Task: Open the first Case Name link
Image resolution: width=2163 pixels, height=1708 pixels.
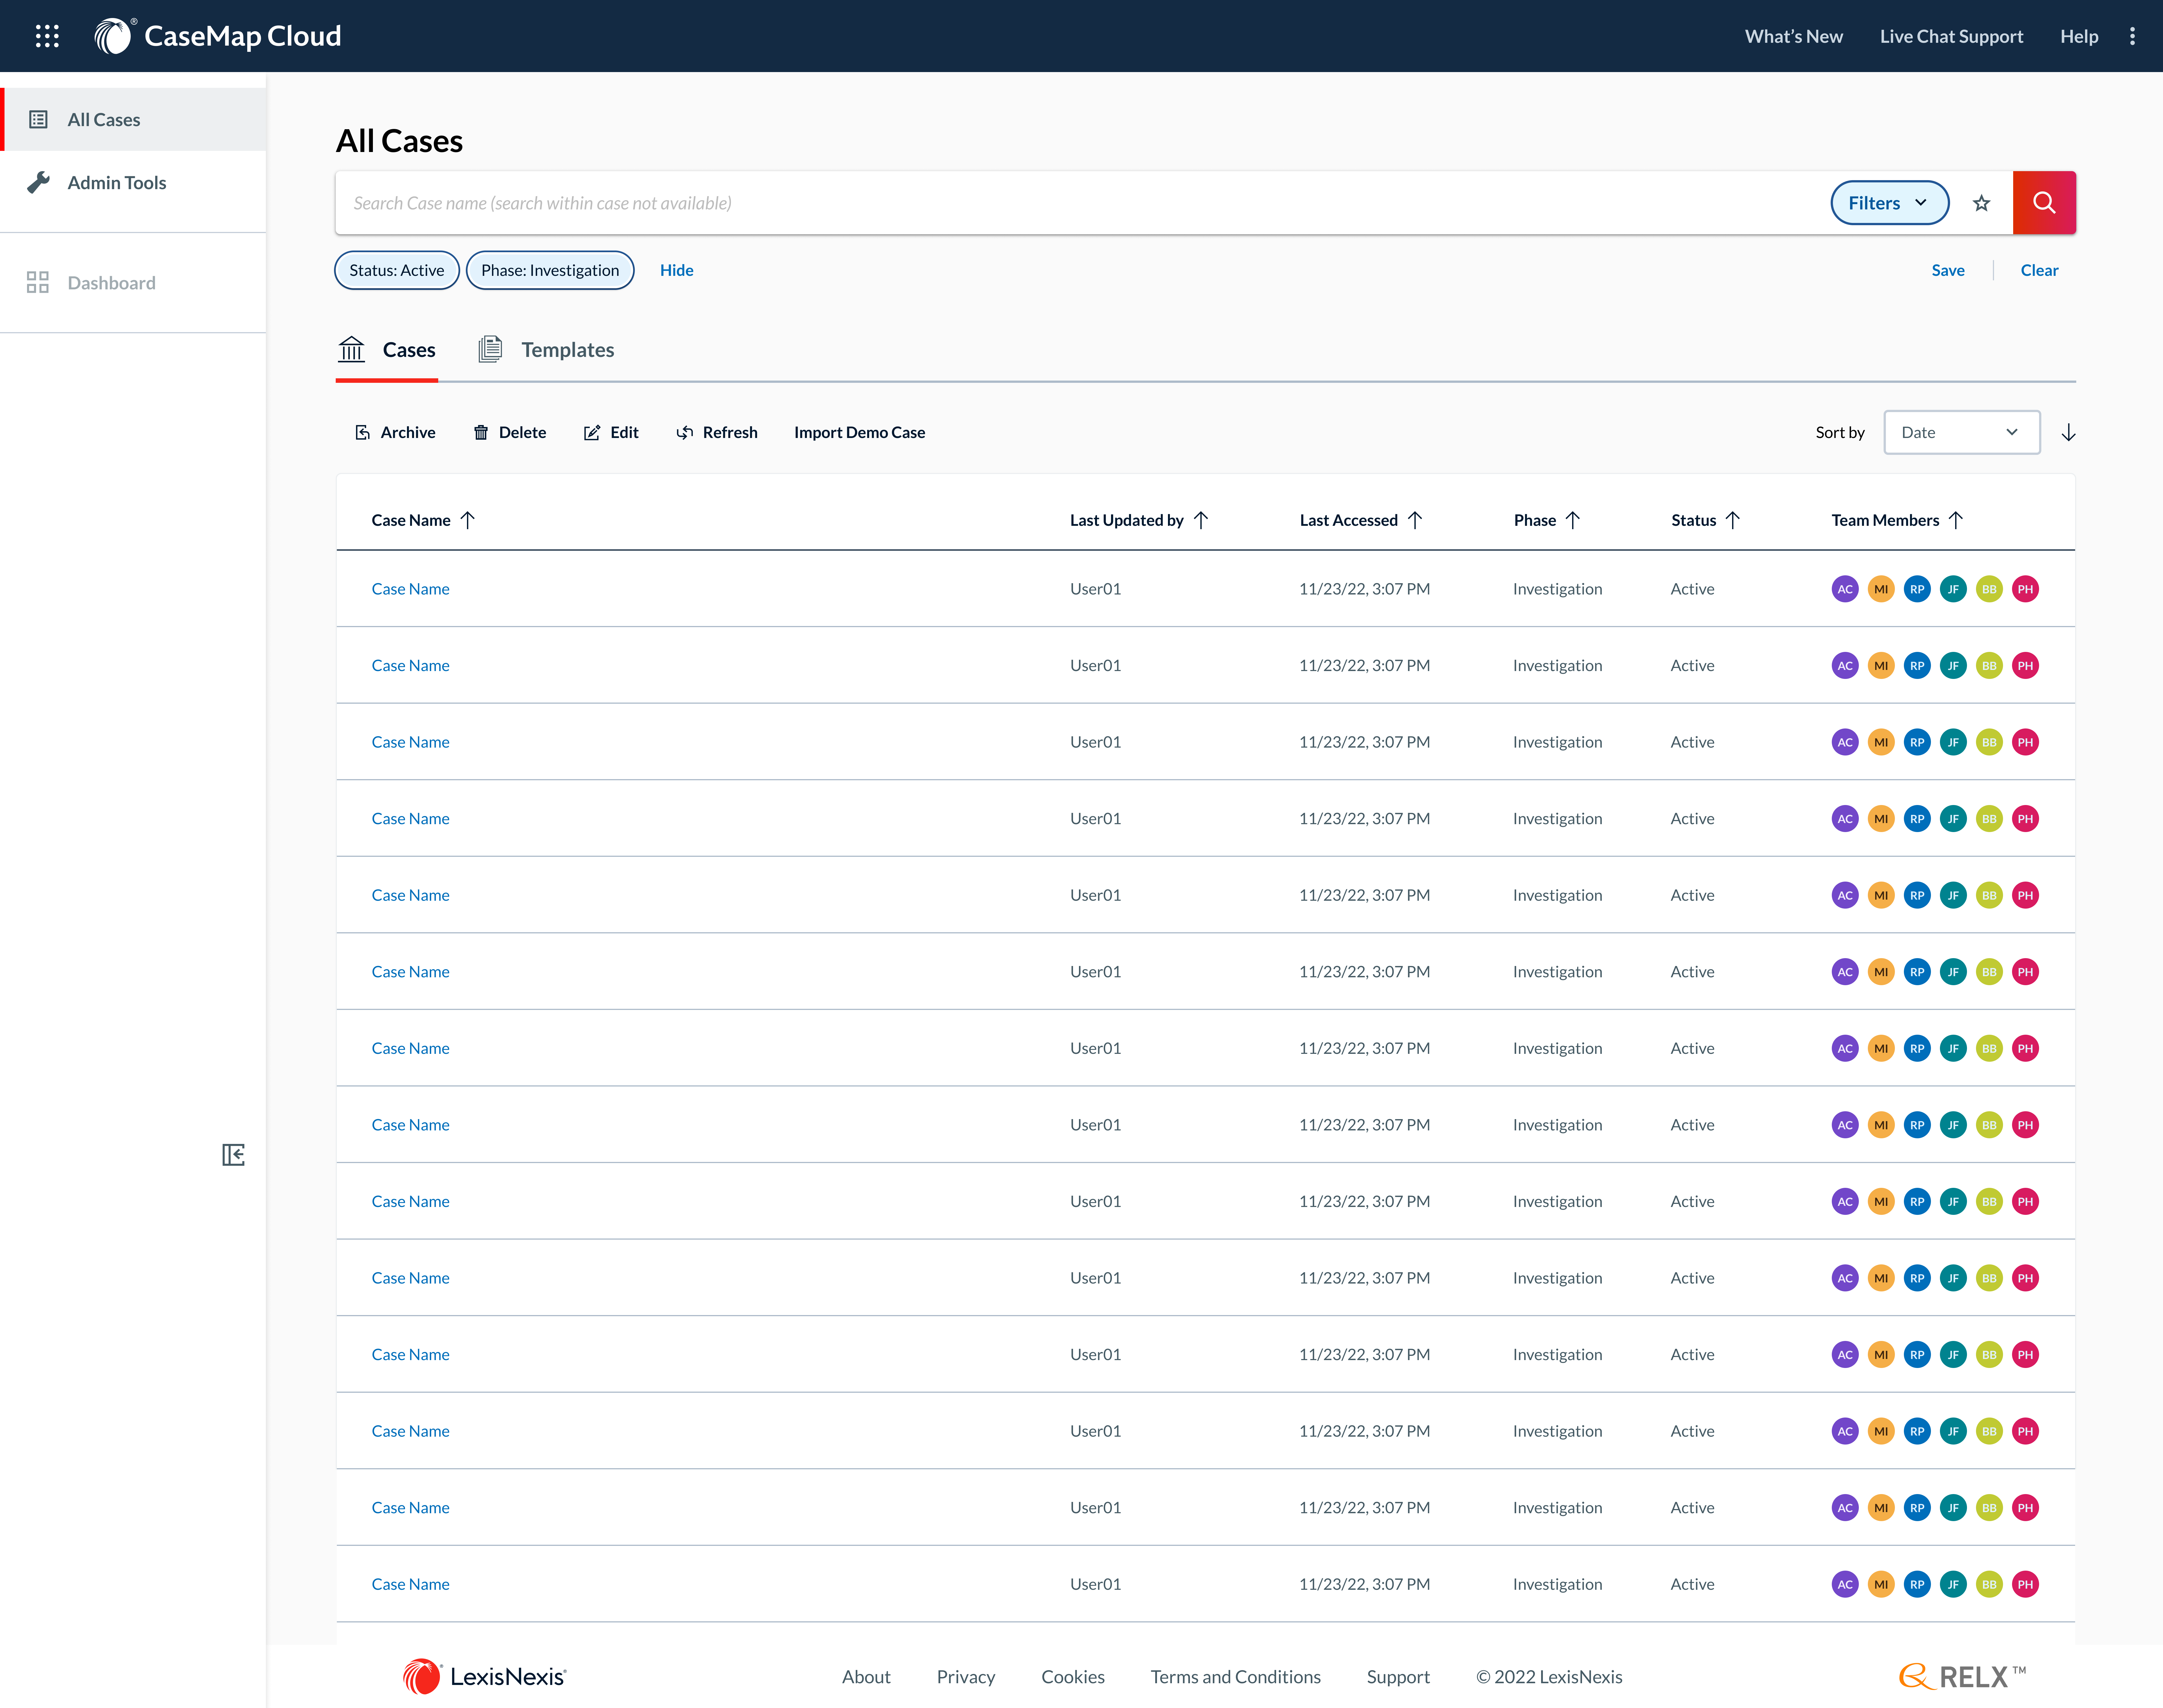Action: (410, 589)
